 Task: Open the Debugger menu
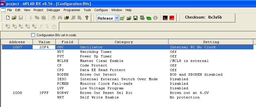53,10
